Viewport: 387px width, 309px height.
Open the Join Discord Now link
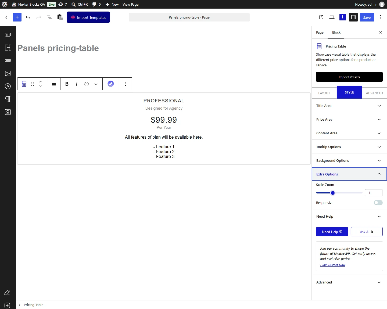point(333,265)
